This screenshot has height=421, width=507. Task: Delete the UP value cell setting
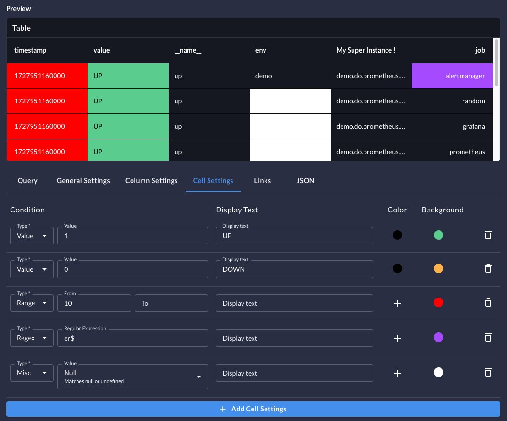pyautogui.click(x=488, y=235)
